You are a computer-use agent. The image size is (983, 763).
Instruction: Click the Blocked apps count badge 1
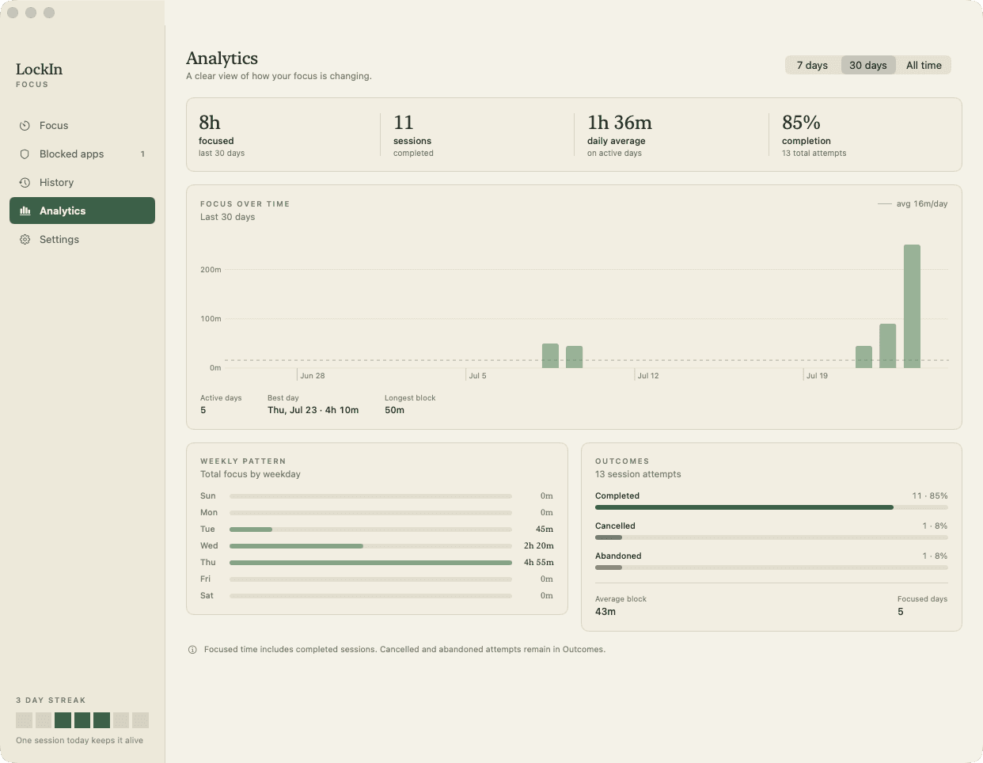[x=142, y=154]
